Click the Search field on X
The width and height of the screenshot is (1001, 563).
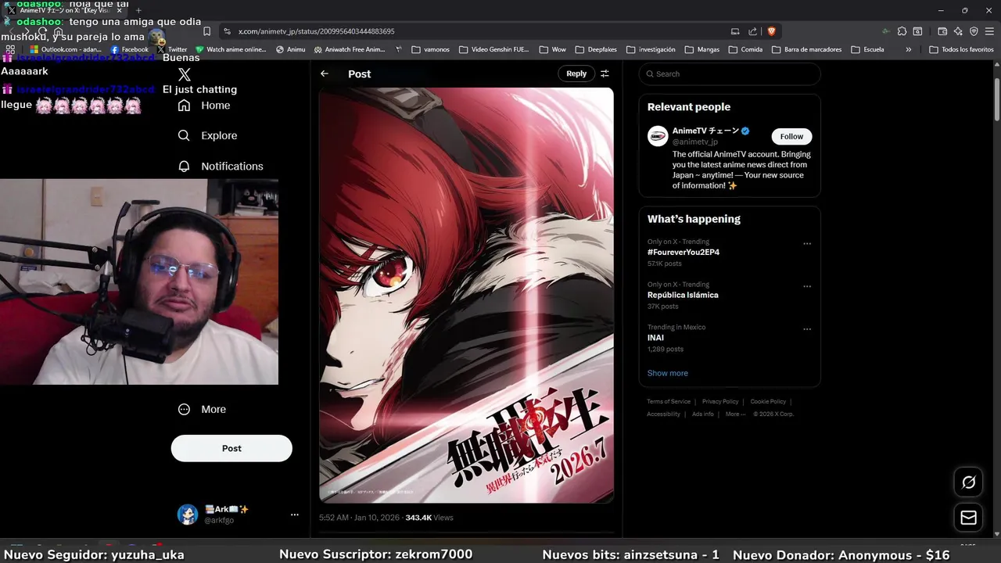click(730, 74)
